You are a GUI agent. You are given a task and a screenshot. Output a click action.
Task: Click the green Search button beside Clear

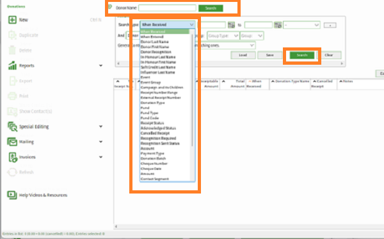[x=302, y=55]
